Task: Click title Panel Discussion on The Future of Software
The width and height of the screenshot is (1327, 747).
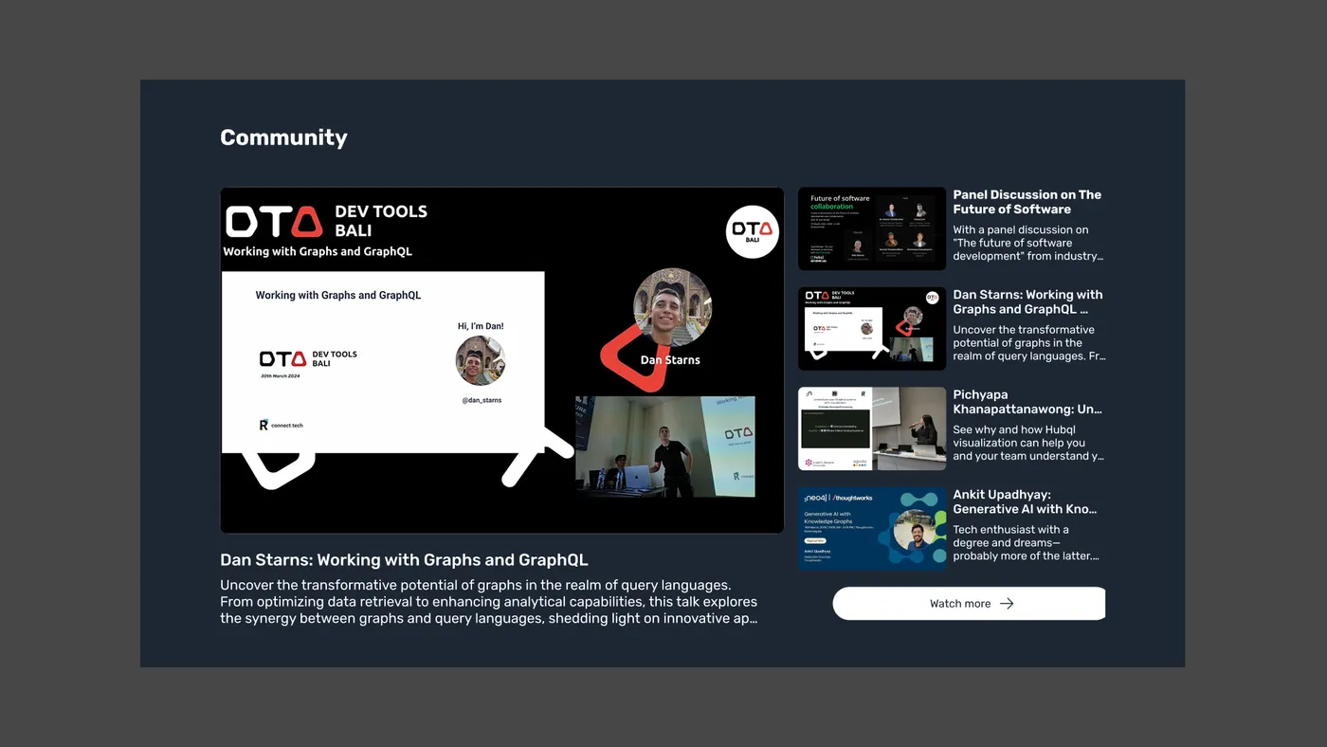Action: pos(1027,202)
